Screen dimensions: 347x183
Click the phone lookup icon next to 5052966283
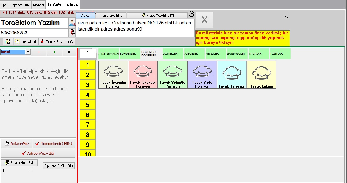coord(72,33)
